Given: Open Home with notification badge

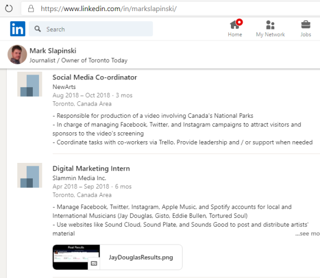Looking at the screenshot, I should 235,28.
